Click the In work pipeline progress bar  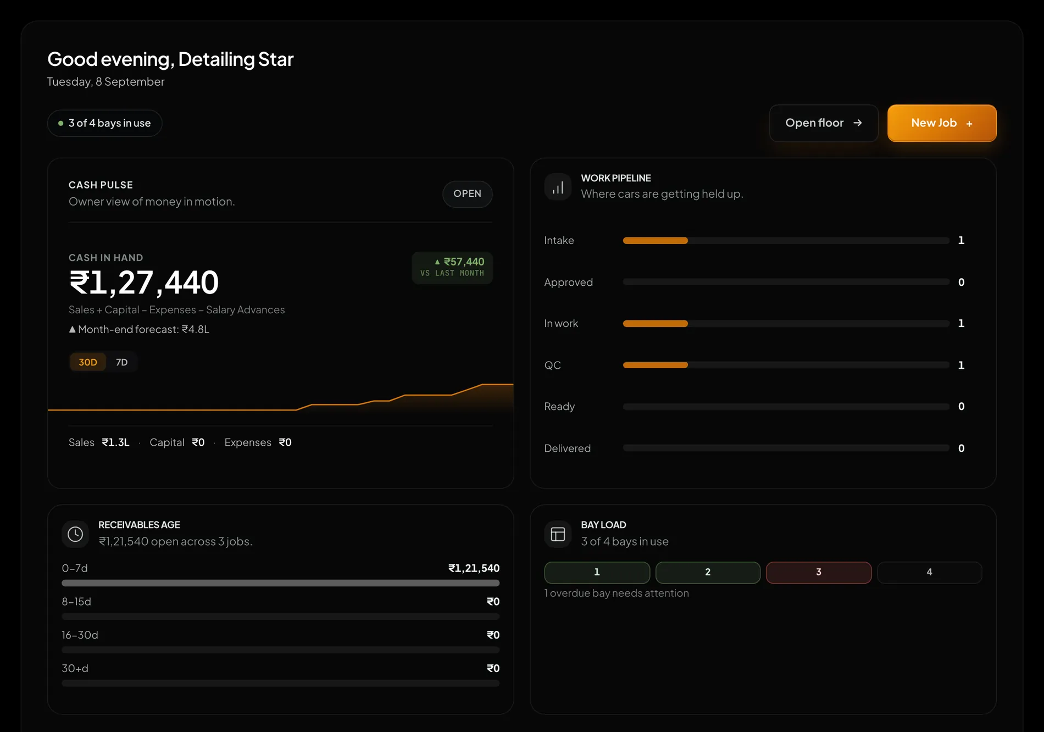click(786, 324)
